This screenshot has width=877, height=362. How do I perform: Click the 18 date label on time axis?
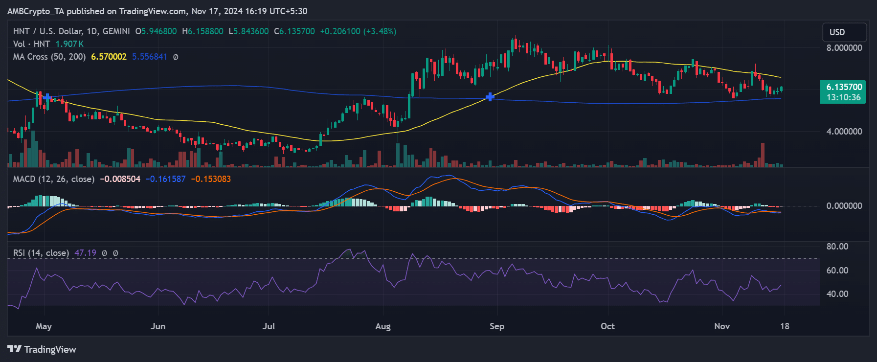785,326
